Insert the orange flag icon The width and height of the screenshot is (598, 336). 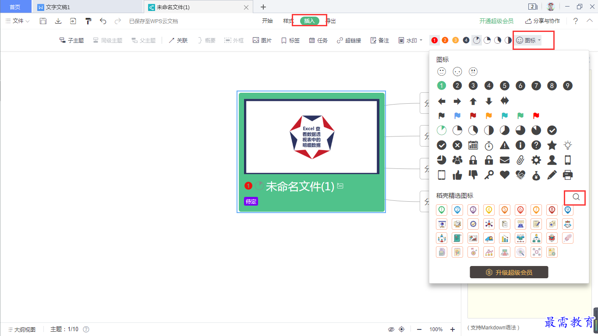pyautogui.click(x=489, y=116)
